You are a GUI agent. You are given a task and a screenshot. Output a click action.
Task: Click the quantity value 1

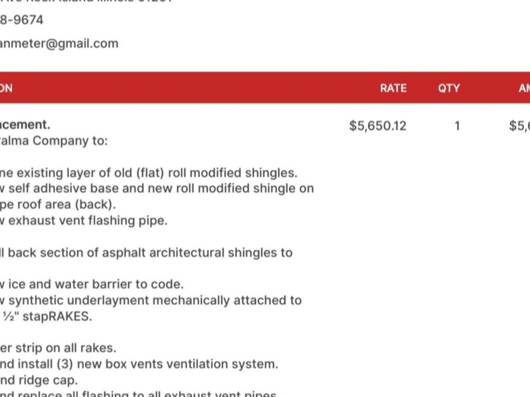click(457, 126)
